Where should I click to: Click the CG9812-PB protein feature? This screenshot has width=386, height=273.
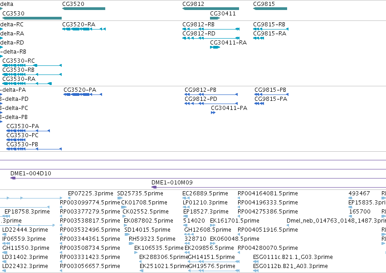point(211,94)
